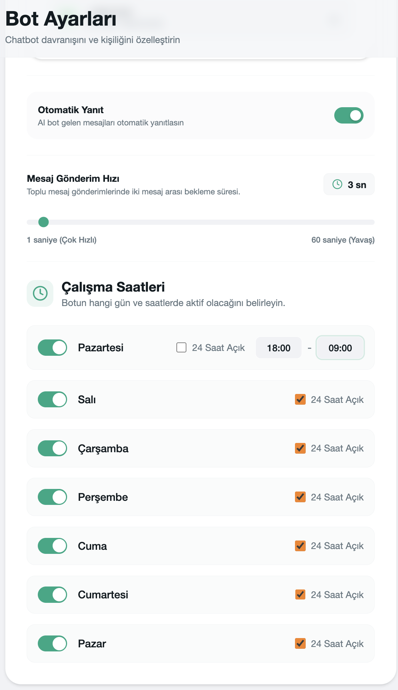Uncheck 24 Saat Açık for Cumartesi
The height and width of the screenshot is (690, 398).
click(x=300, y=595)
